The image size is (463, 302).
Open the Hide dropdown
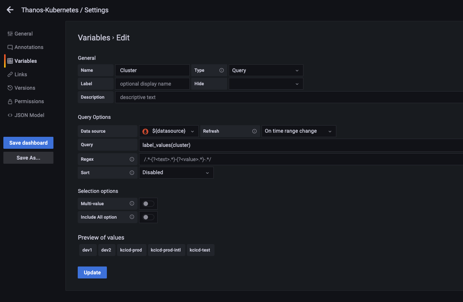(x=266, y=84)
